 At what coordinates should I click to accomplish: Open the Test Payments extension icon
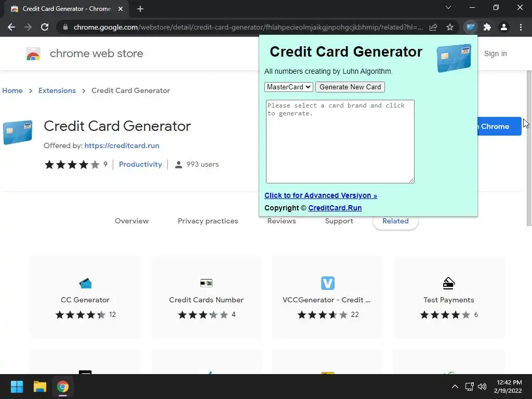448,283
